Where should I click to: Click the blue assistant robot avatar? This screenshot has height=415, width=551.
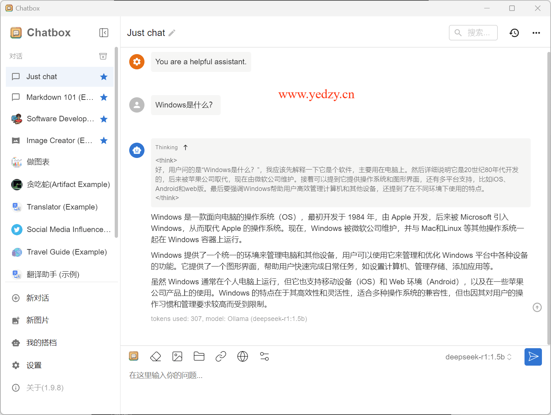pyautogui.click(x=137, y=150)
